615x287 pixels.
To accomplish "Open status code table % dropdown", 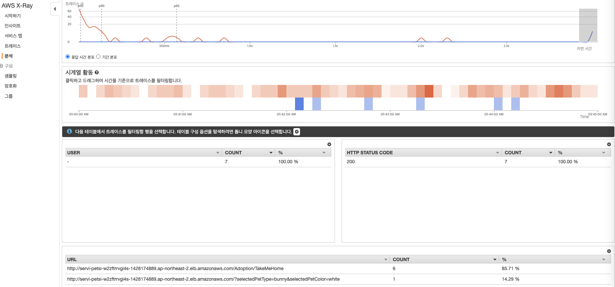I will click(x=604, y=153).
